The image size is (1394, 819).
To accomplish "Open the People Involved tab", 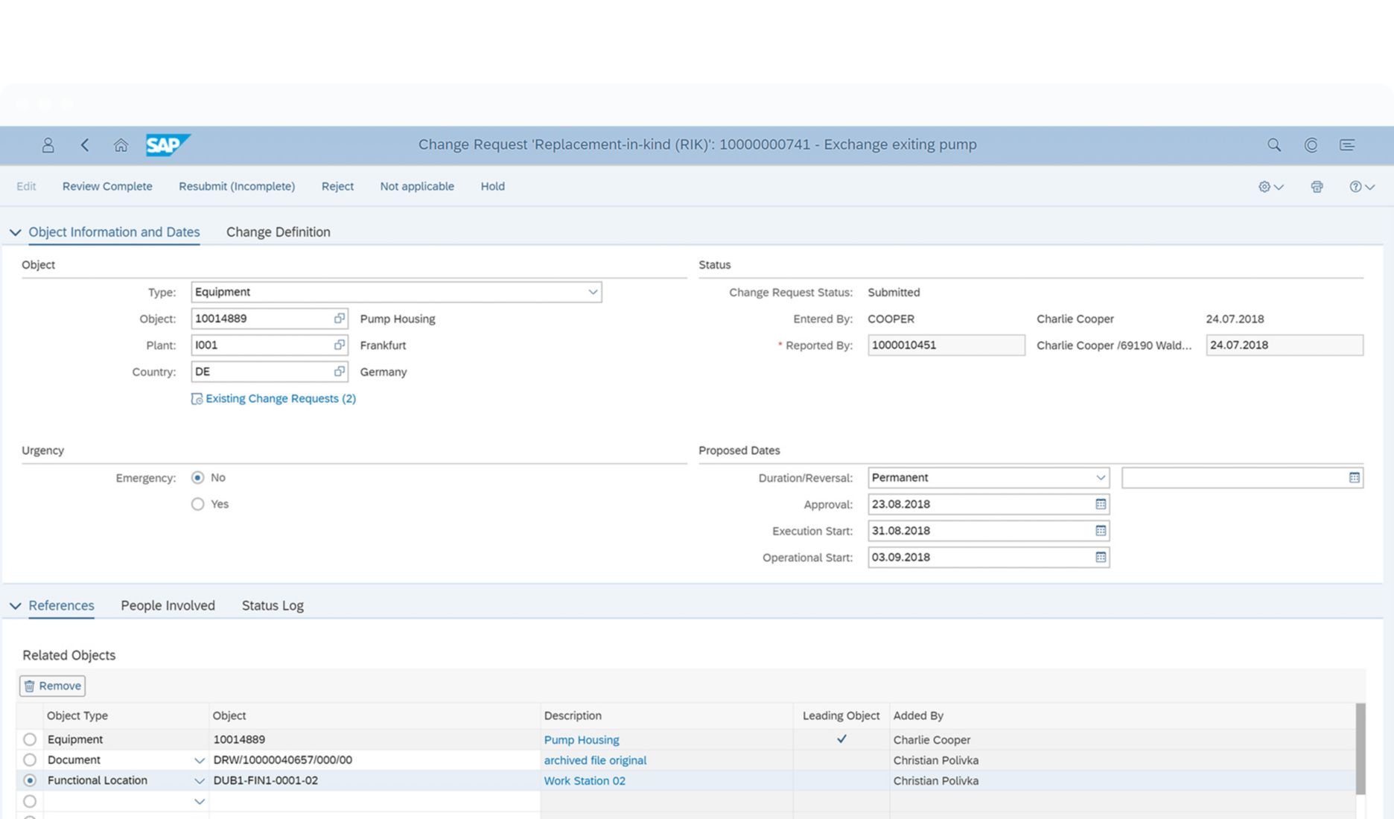I will click(x=168, y=605).
